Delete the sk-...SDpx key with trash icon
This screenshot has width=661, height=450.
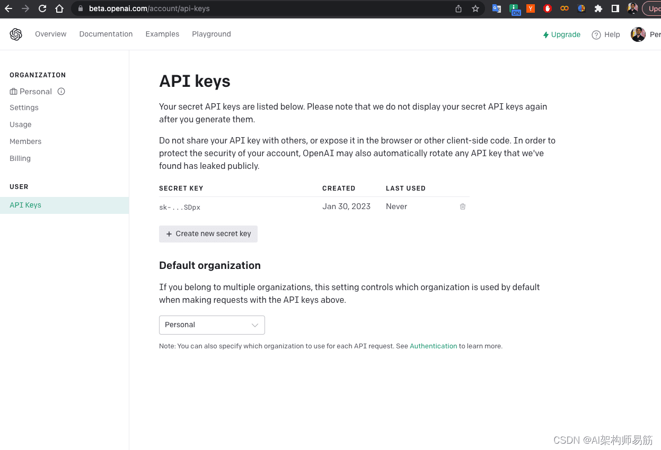[x=463, y=206]
